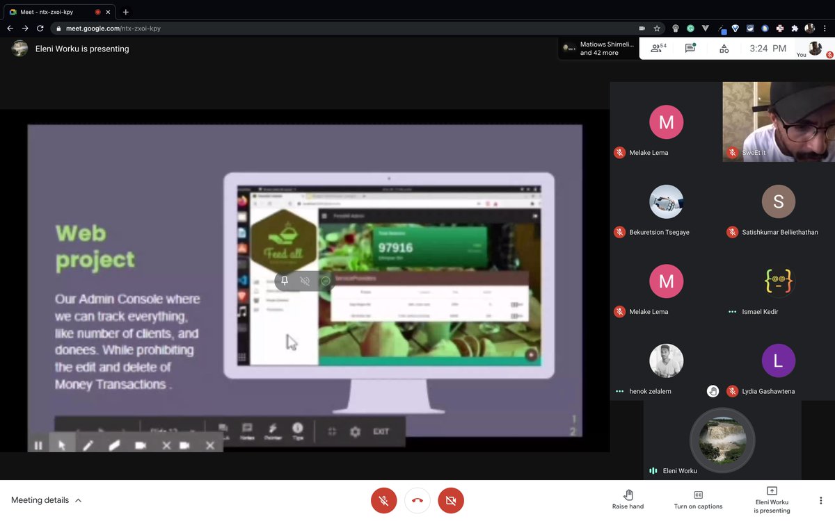The height and width of the screenshot is (521, 835).
Task: Leave the call with the hang-up button
Action: coord(417,500)
